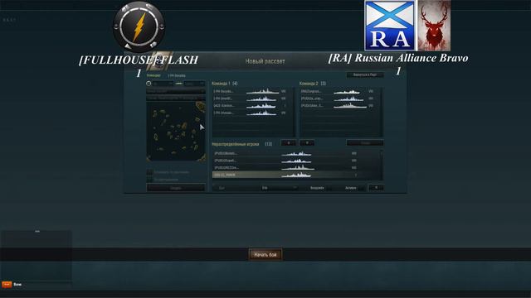This screenshot has height=298, width=531.
Task: Select the third player row in Команда 2
Action: 339,106
